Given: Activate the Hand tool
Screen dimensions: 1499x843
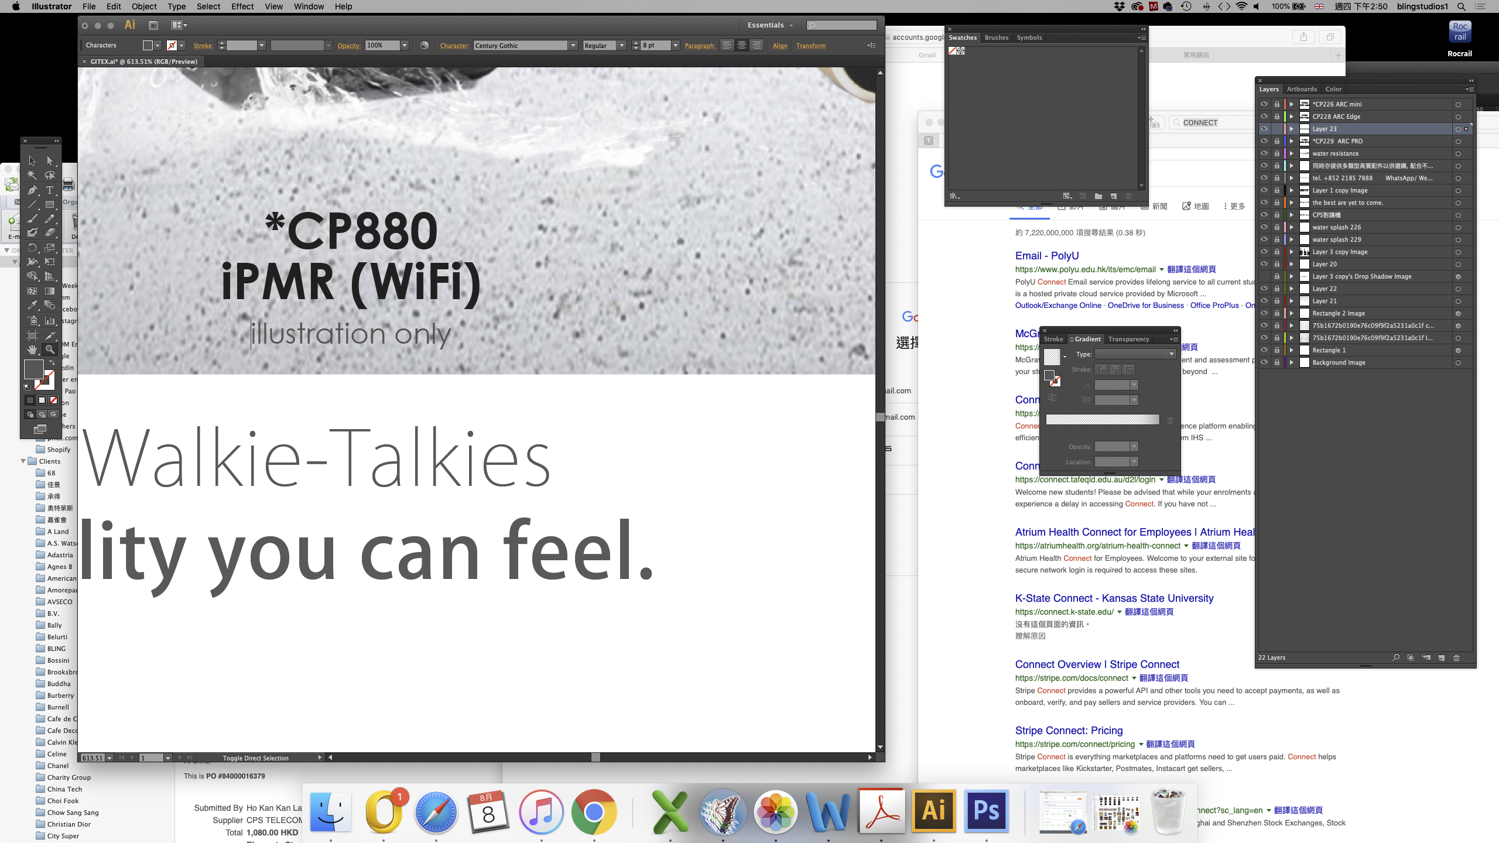Looking at the screenshot, I should coord(32,349).
